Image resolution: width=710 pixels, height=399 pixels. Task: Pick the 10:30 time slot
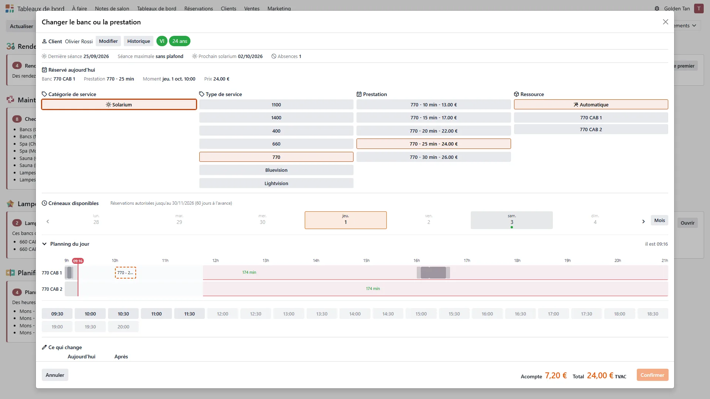[x=123, y=314]
